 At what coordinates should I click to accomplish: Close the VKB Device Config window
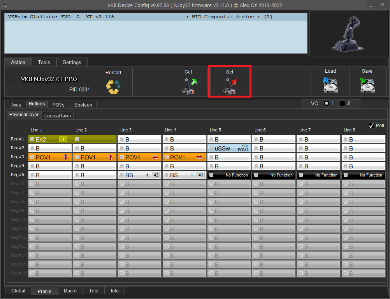[x=383, y=5]
